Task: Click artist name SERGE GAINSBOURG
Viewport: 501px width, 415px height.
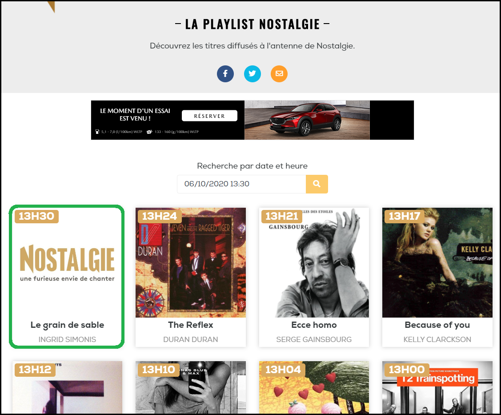Action: [314, 339]
